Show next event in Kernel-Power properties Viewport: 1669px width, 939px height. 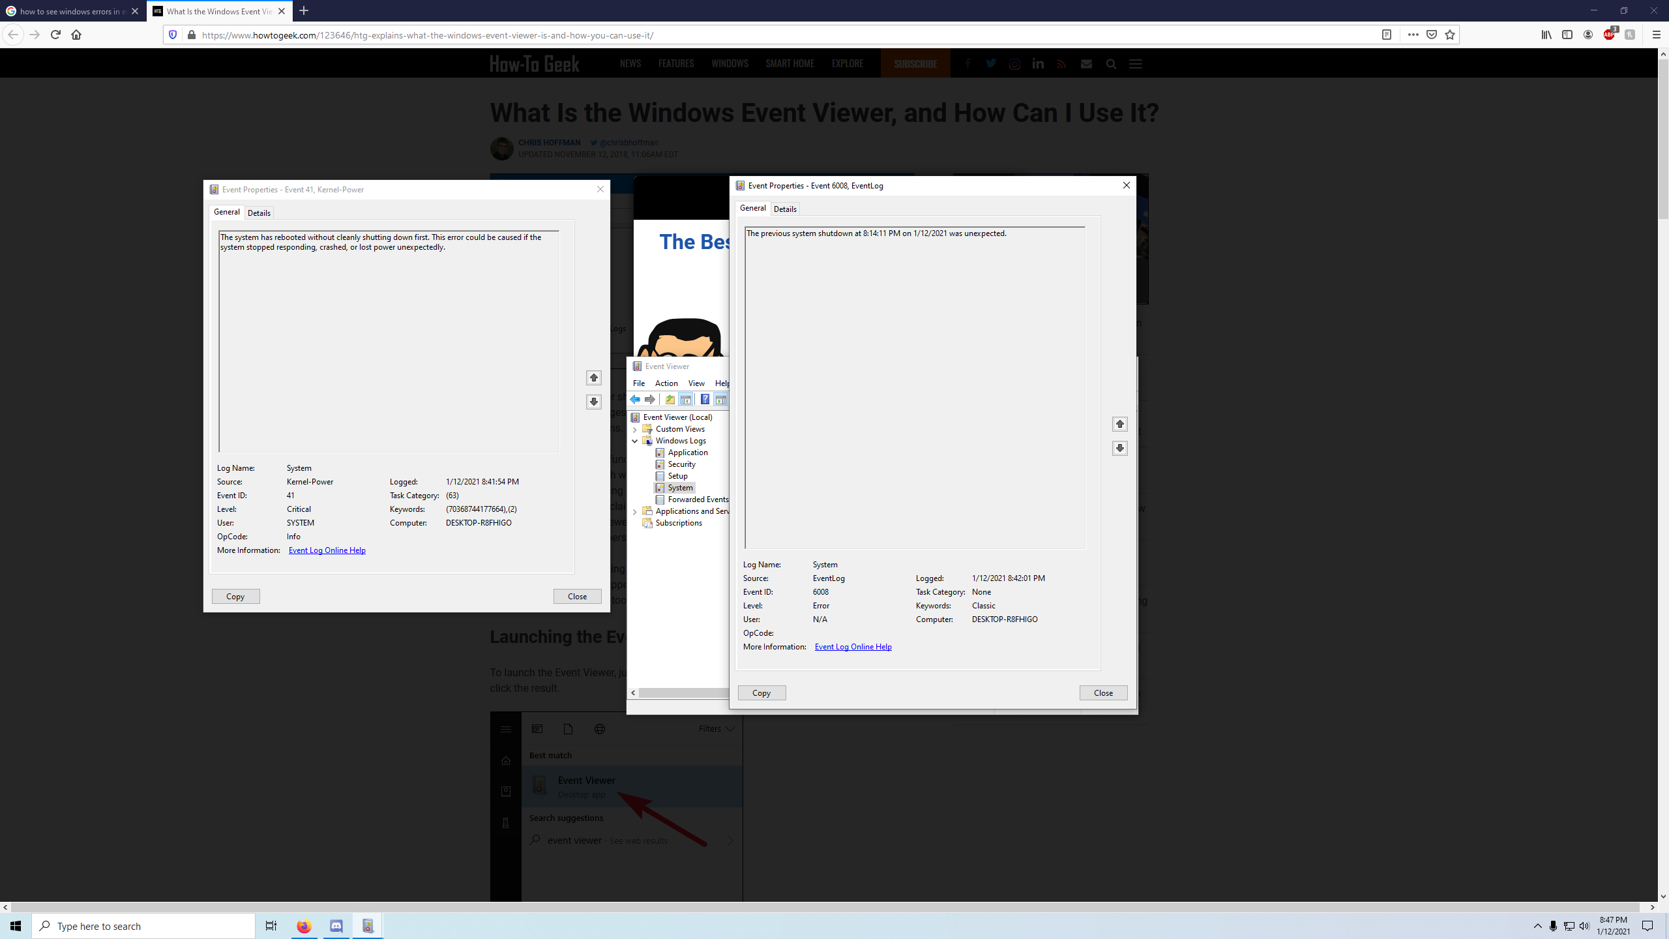[x=593, y=402]
